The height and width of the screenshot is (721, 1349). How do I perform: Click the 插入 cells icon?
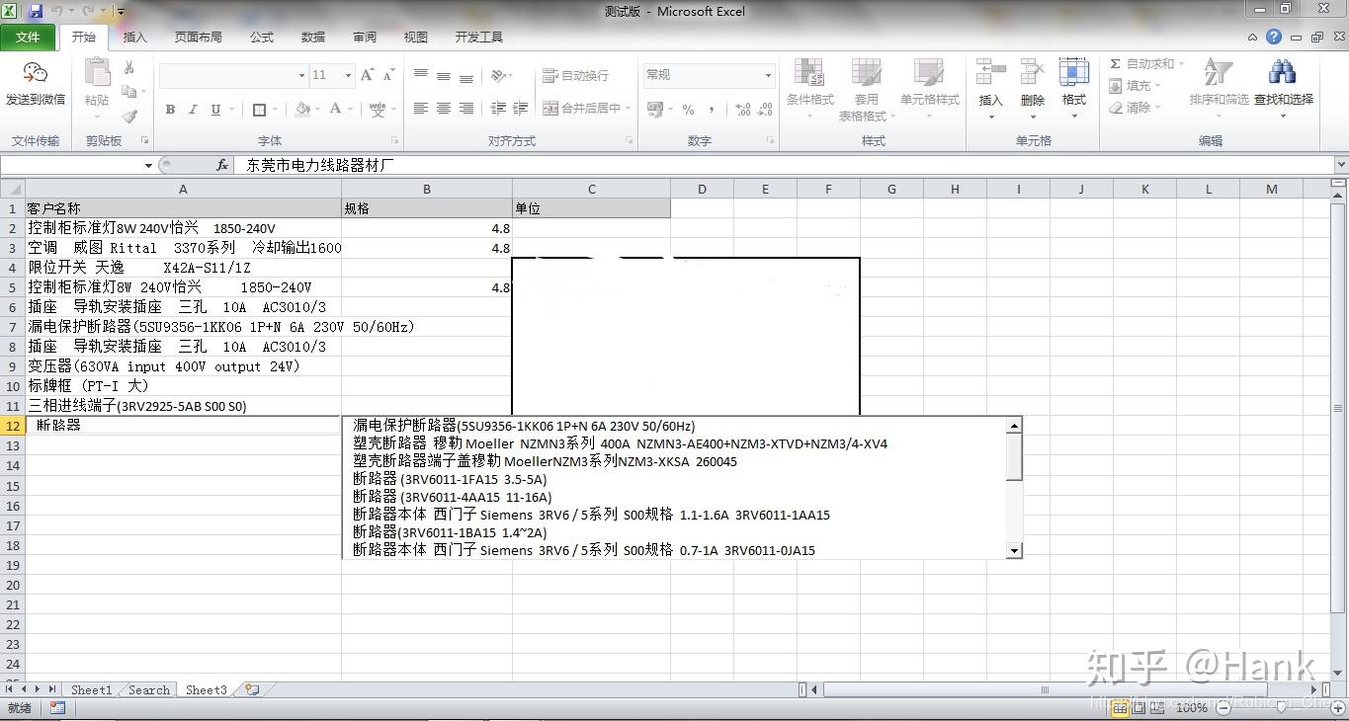click(990, 73)
